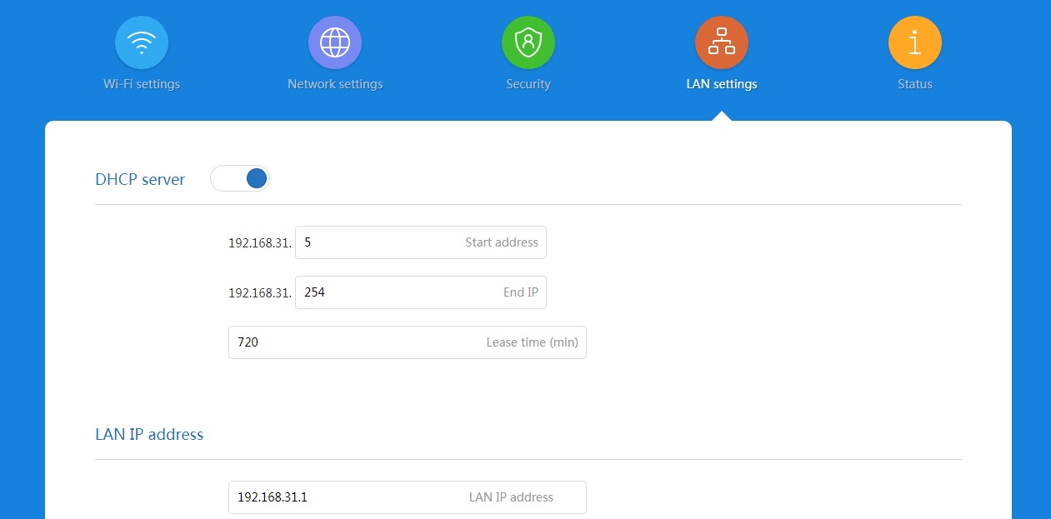Go to the Network settings text label

335,84
